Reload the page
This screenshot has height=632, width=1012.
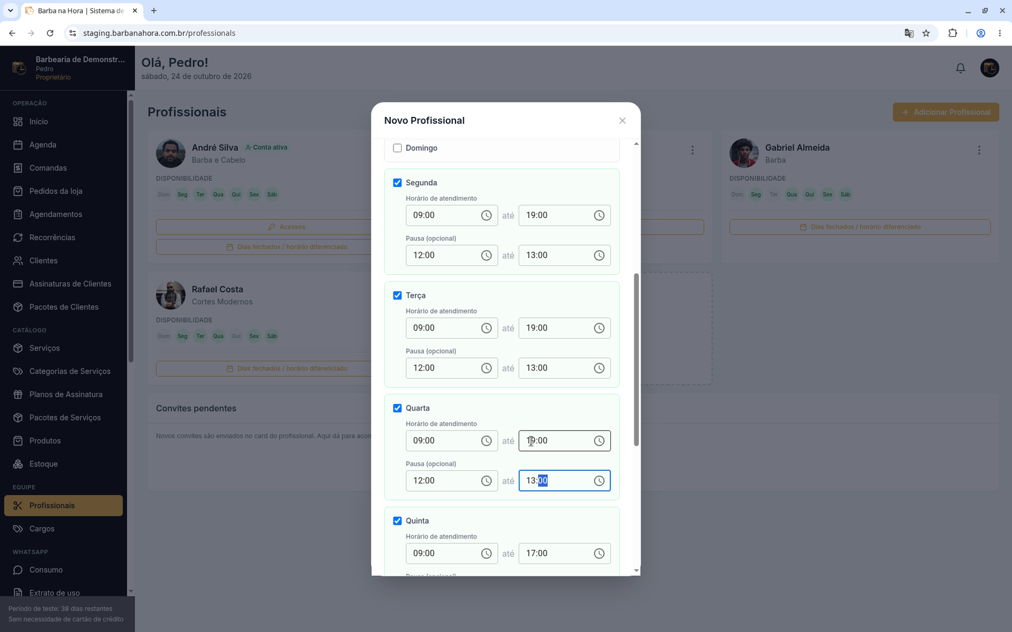coord(50,33)
